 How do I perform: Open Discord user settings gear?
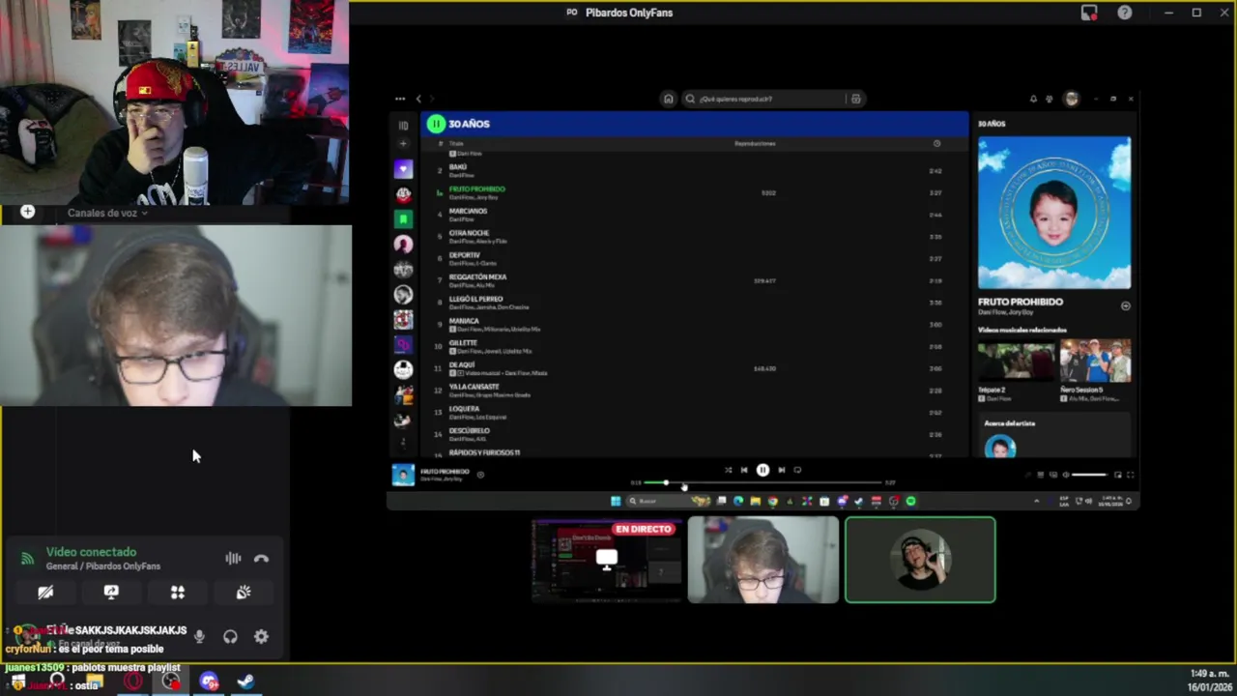point(261,636)
